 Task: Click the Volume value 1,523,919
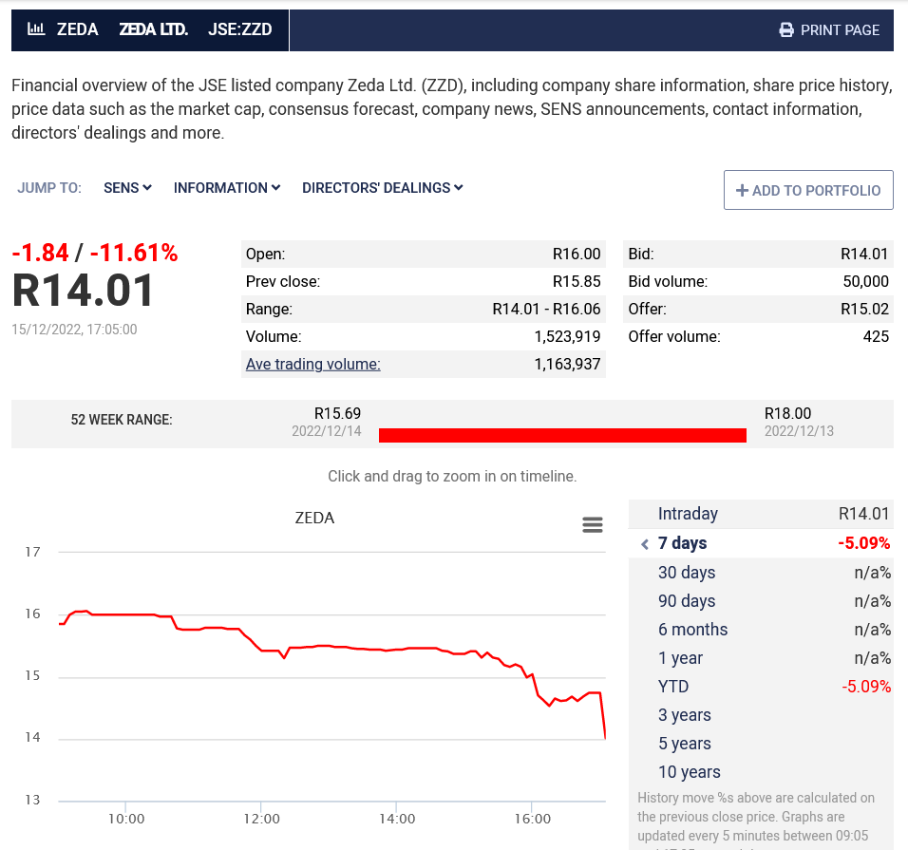pyautogui.click(x=567, y=336)
